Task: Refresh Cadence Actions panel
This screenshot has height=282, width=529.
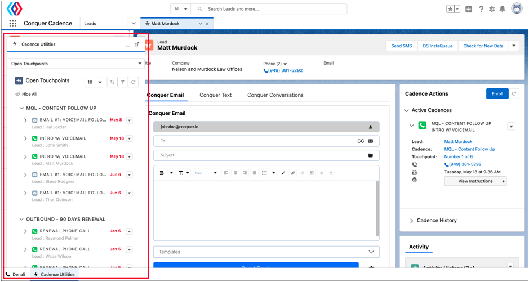Action: click(514, 93)
